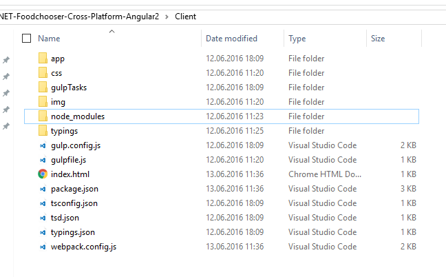Screen dimensions: 446x277
Task: Select the gulpTasks folder icon
Action: [x=43, y=87]
